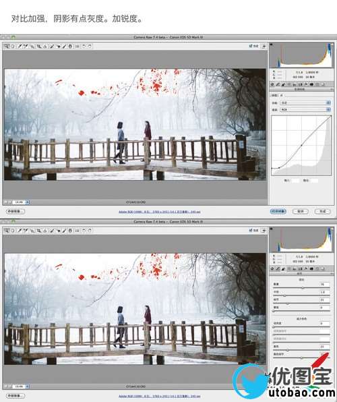Select Graduated Filter in Tone Curve window

tap(71, 46)
